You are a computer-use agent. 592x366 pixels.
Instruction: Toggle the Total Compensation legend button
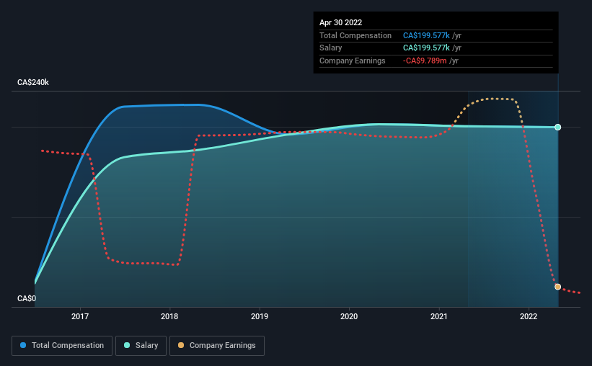coord(62,346)
